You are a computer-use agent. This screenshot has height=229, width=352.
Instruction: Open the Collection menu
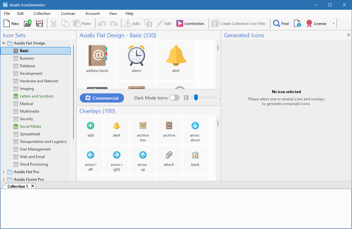click(42, 13)
